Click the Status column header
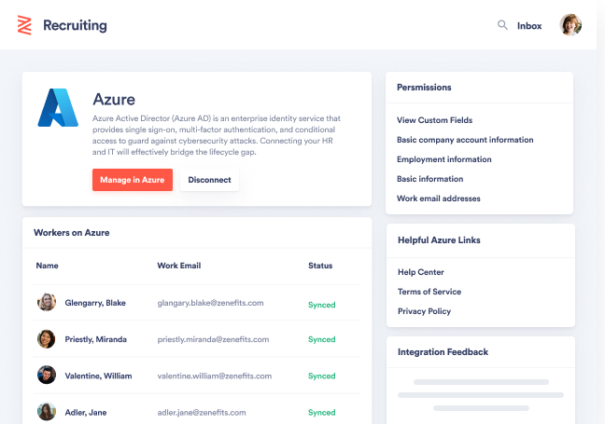 pyautogui.click(x=320, y=266)
